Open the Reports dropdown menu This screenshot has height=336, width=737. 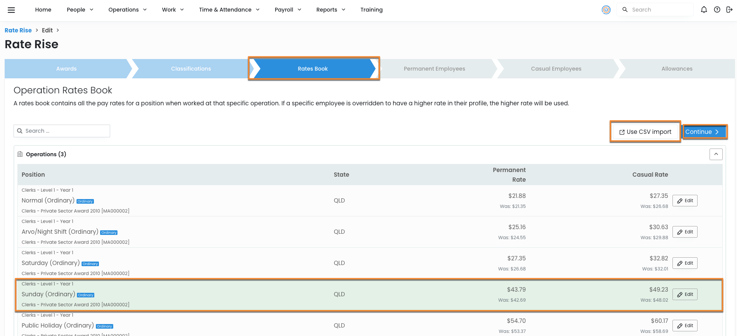pos(330,10)
